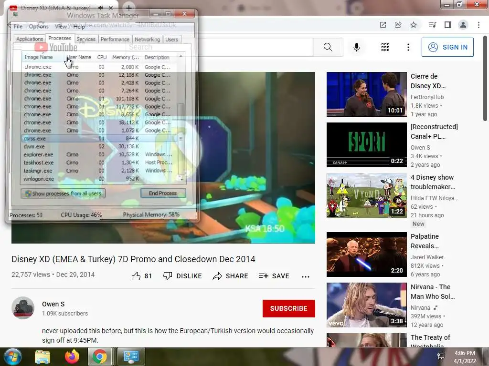Viewport: 489px width, 366px height.
Task: Switch to the Services tab
Action: click(86, 39)
